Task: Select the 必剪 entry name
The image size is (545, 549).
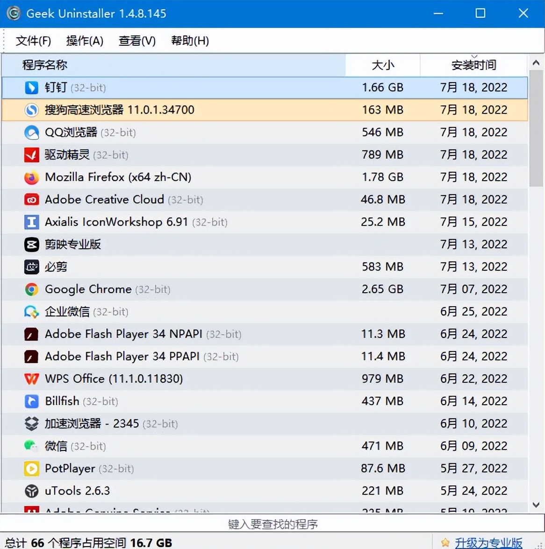Action: click(x=56, y=267)
